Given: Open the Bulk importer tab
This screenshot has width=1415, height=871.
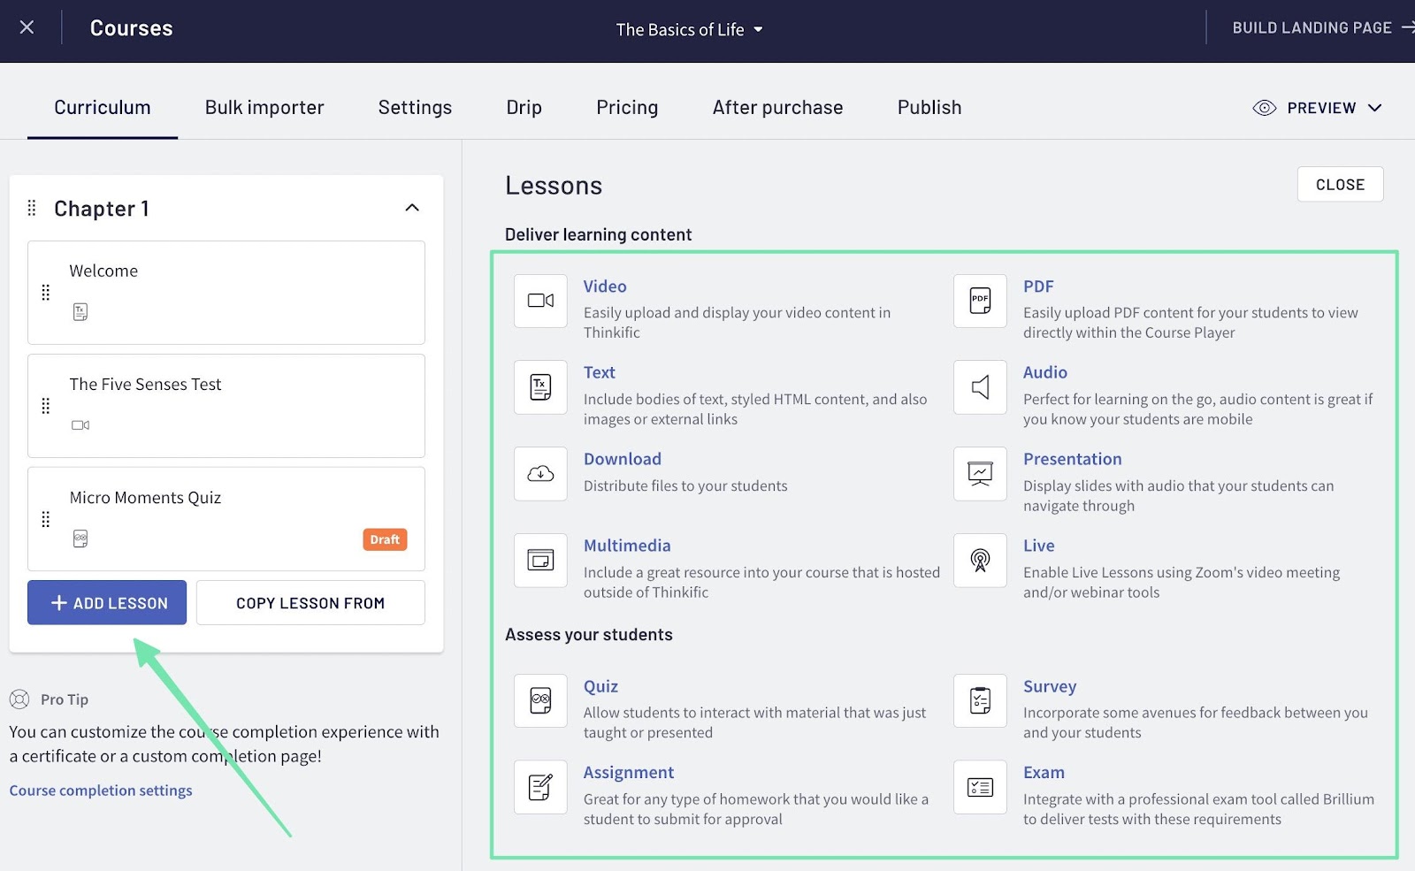Looking at the screenshot, I should 264,107.
